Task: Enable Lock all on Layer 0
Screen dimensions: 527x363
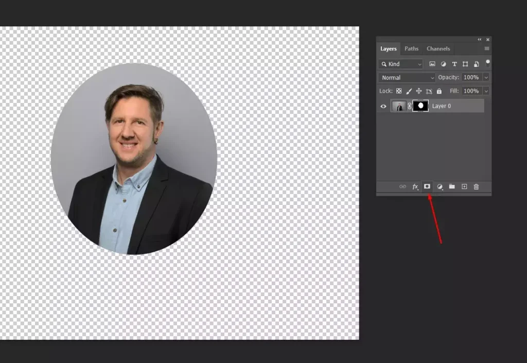Action: point(439,91)
